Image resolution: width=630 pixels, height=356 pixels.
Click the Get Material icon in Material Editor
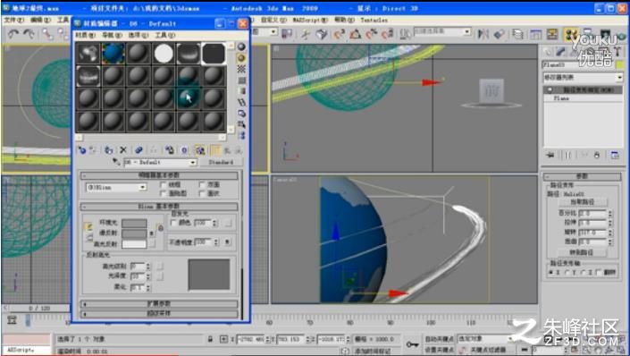(x=82, y=150)
